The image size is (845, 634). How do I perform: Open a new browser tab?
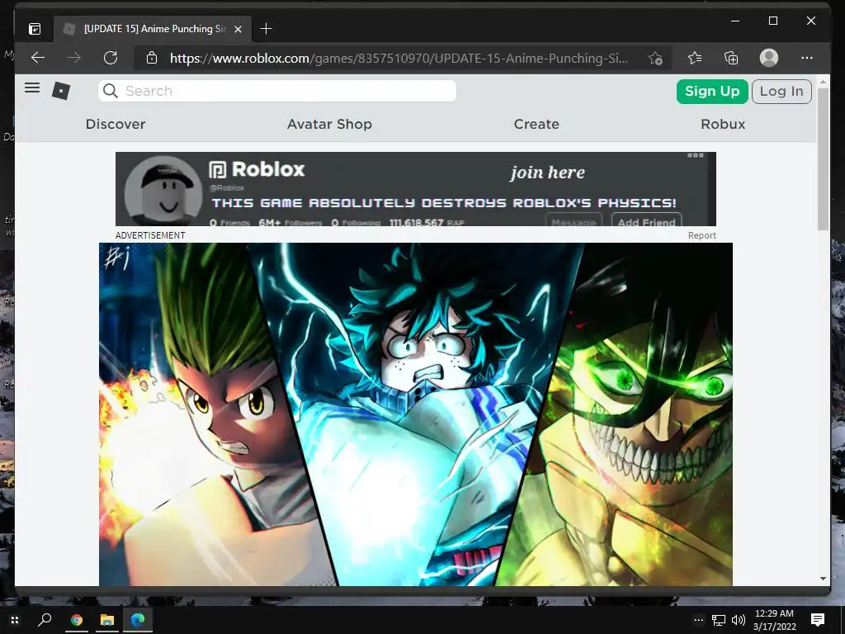(x=266, y=29)
